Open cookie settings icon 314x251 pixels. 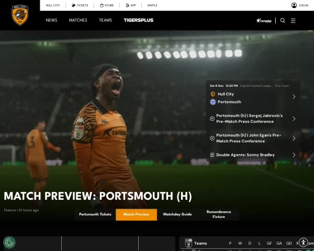9,243
